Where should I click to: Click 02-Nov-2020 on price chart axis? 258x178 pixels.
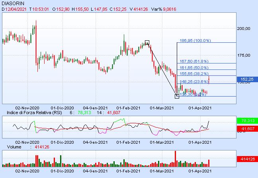click(27, 108)
